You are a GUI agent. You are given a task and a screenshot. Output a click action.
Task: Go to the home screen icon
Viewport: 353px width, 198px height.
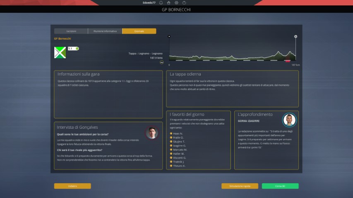tap(169, 2)
